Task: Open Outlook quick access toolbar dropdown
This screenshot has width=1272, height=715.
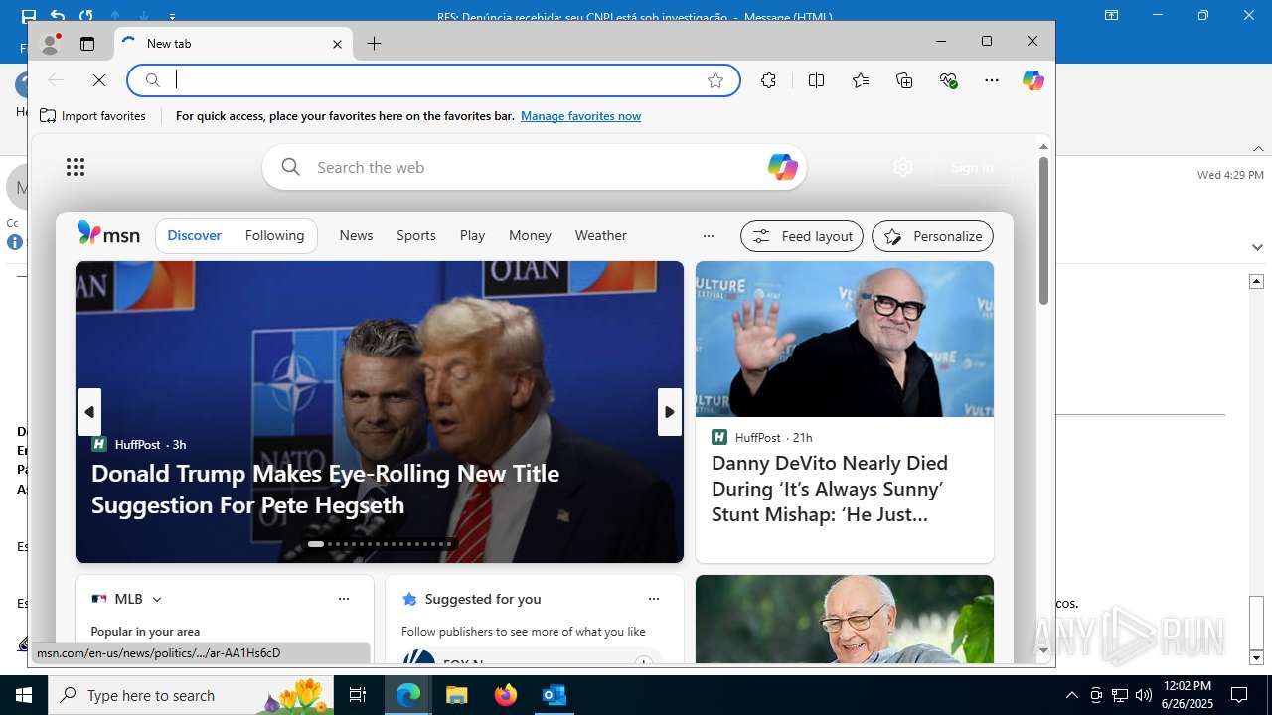Action: coord(172,16)
